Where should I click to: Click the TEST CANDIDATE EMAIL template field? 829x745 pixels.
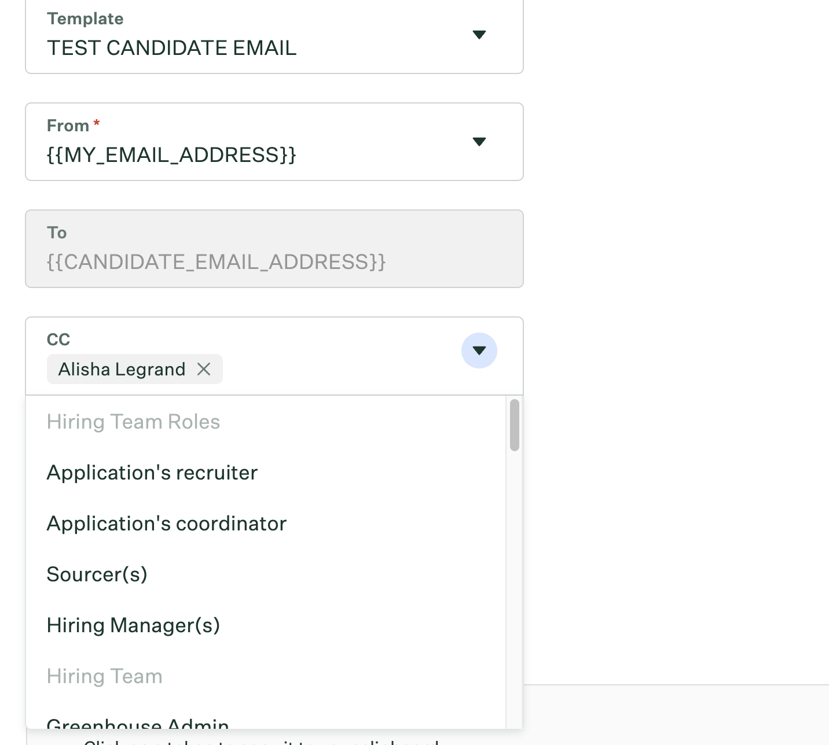[172, 48]
